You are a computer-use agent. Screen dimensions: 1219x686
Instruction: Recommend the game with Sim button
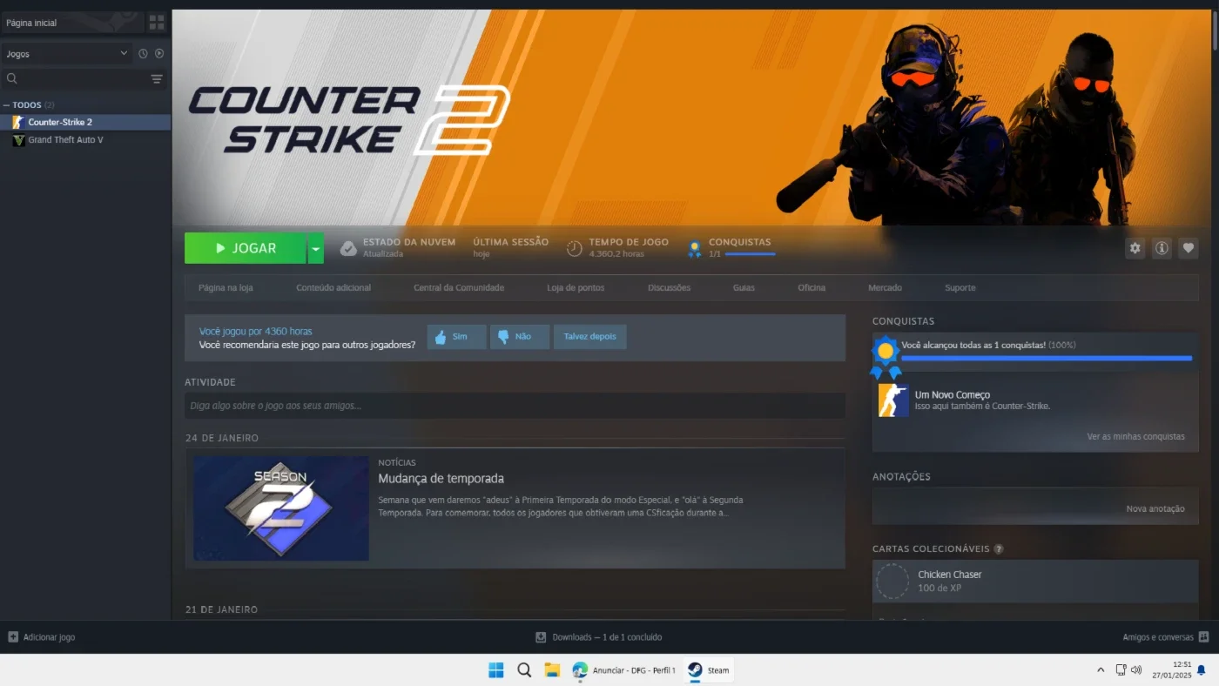coord(456,337)
